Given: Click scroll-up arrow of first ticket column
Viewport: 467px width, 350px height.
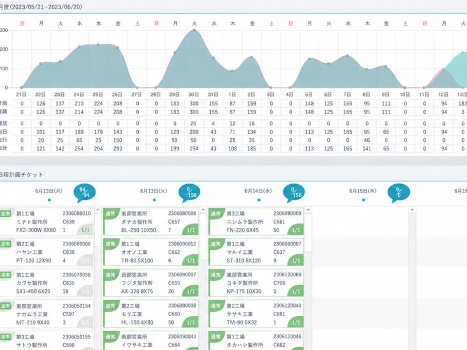Looking at the screenshot, I should click(x=98, y=210).
